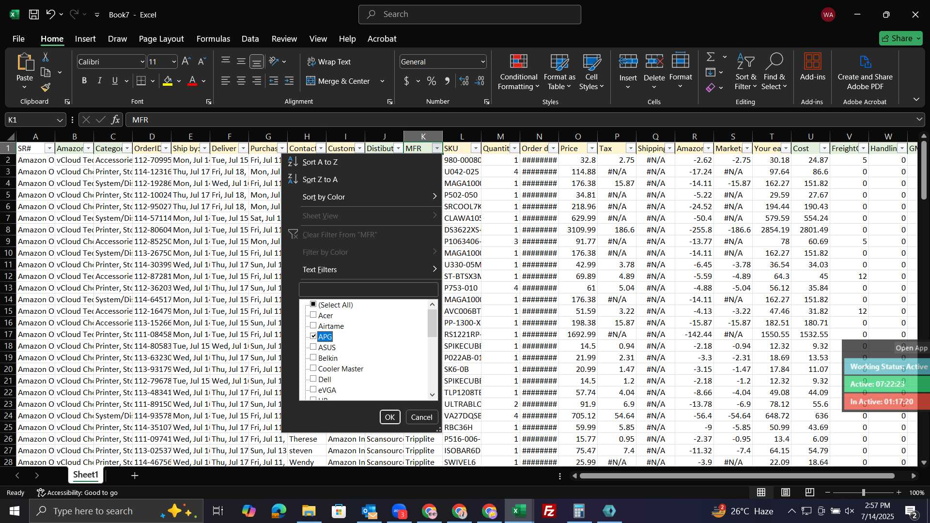
Task: Click Increase Decimal icon
Action: 464,81
